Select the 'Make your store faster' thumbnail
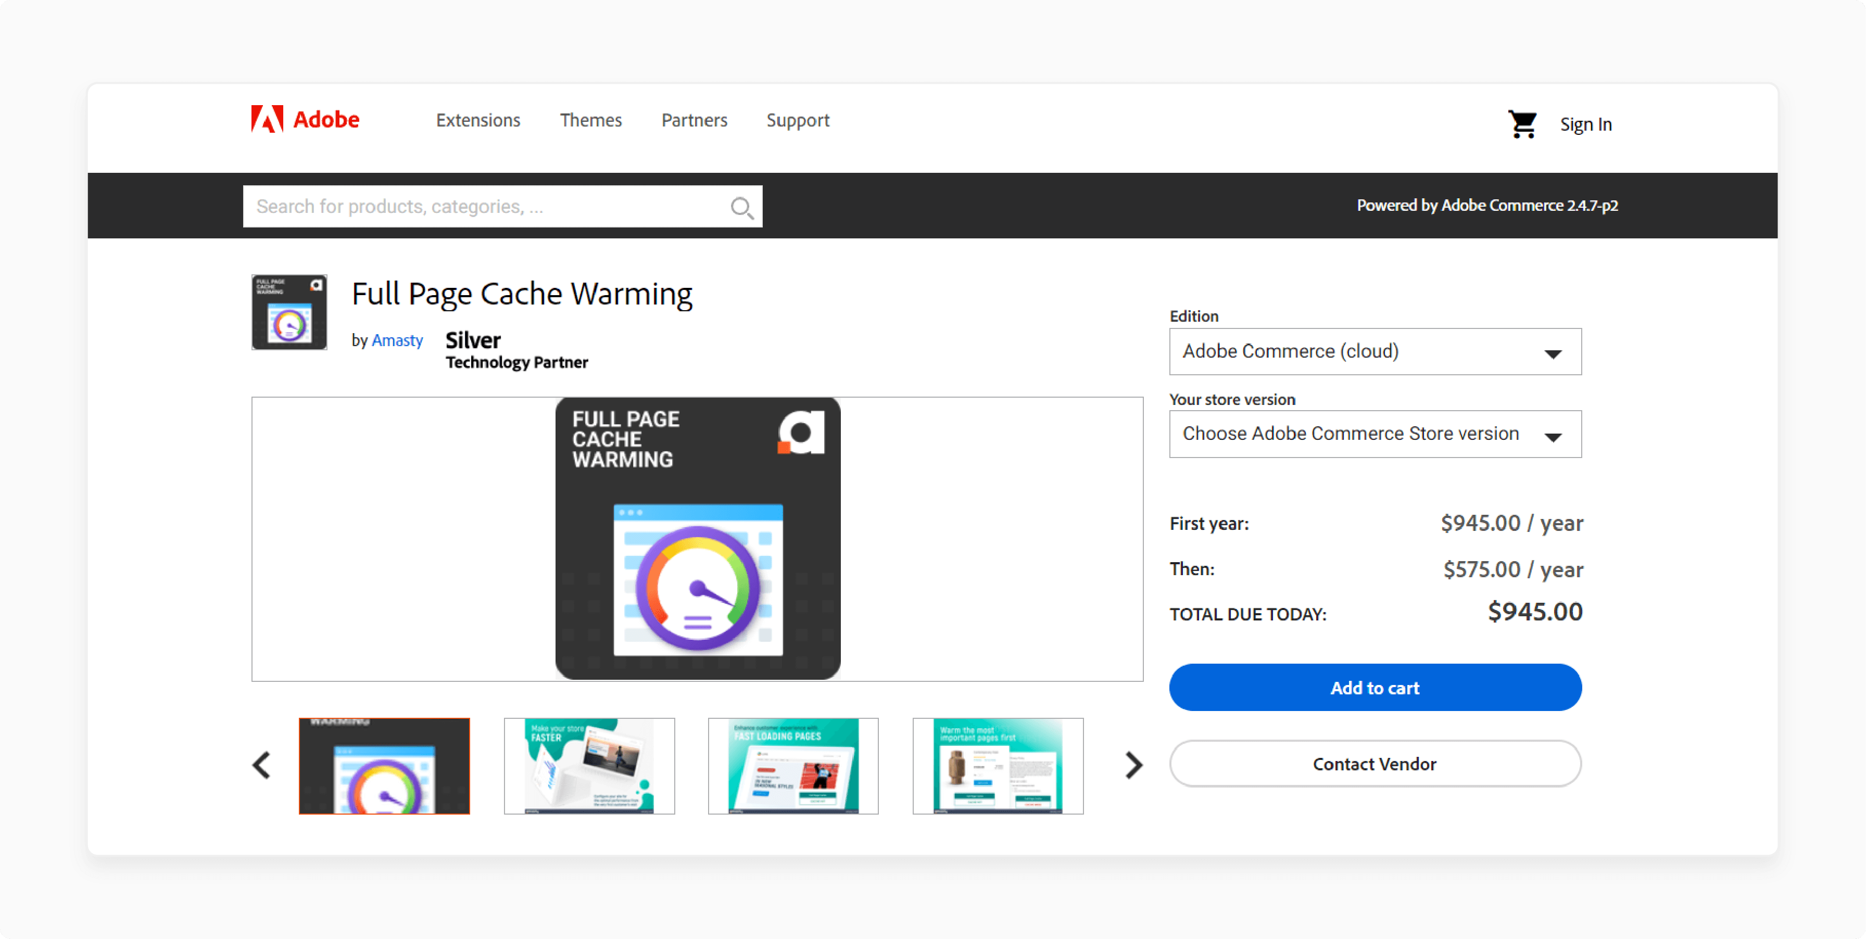 click(589, 766)
